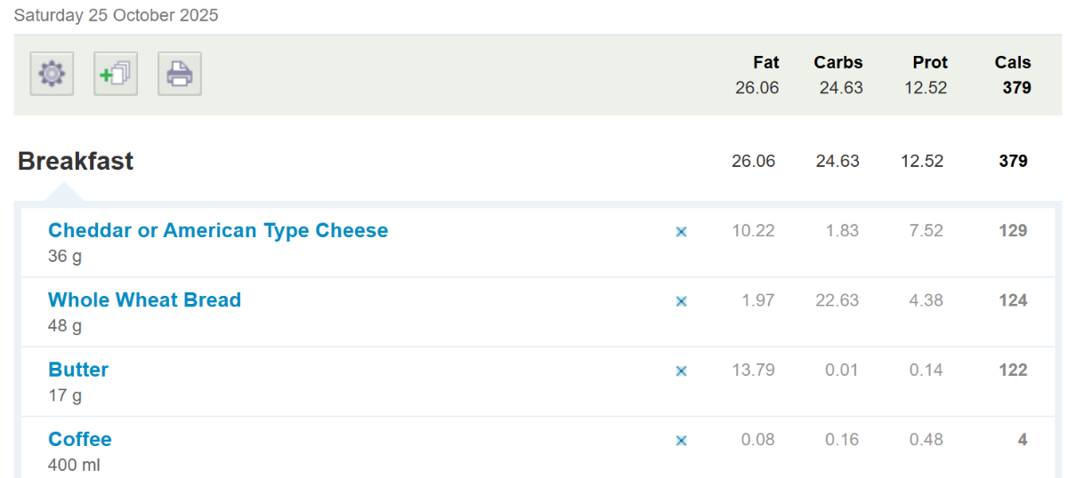Delete the Coffee entry using its x icon
Image resolution: width=1068 pixels, height=478 pixels.
[x=681, y=440]
